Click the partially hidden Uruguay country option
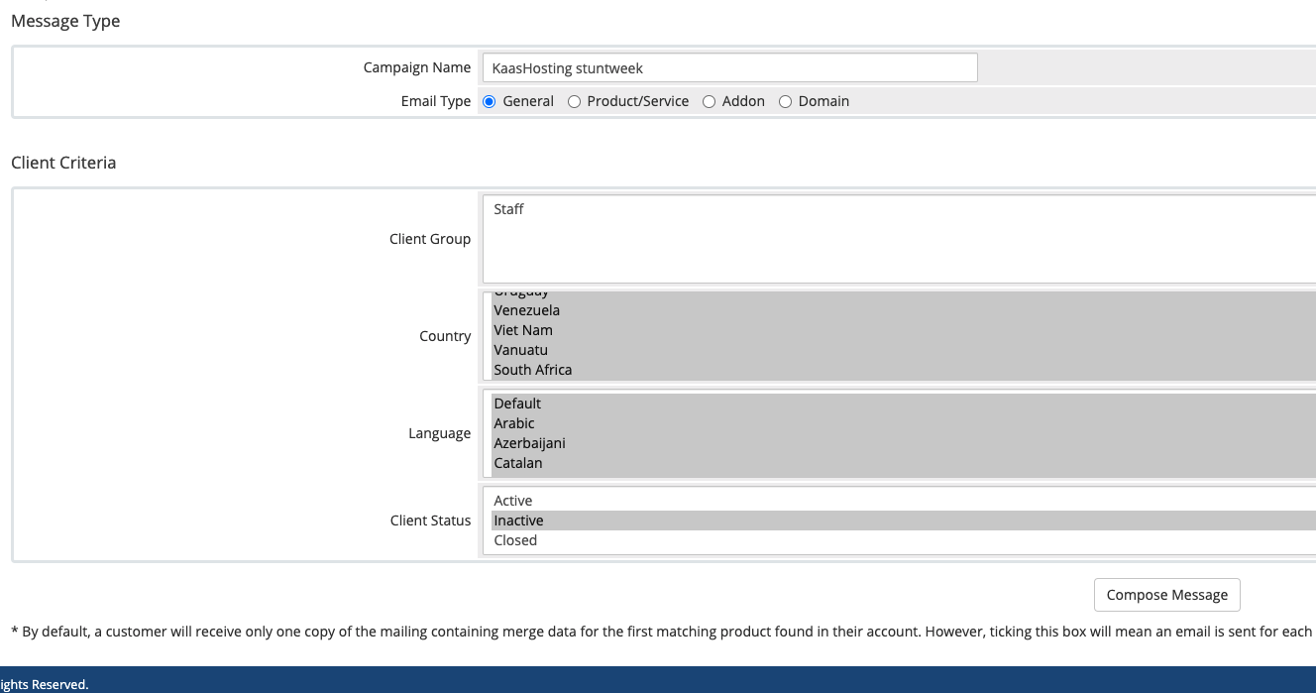Viewport: 1316px width, 693px height. click(521, 293)
